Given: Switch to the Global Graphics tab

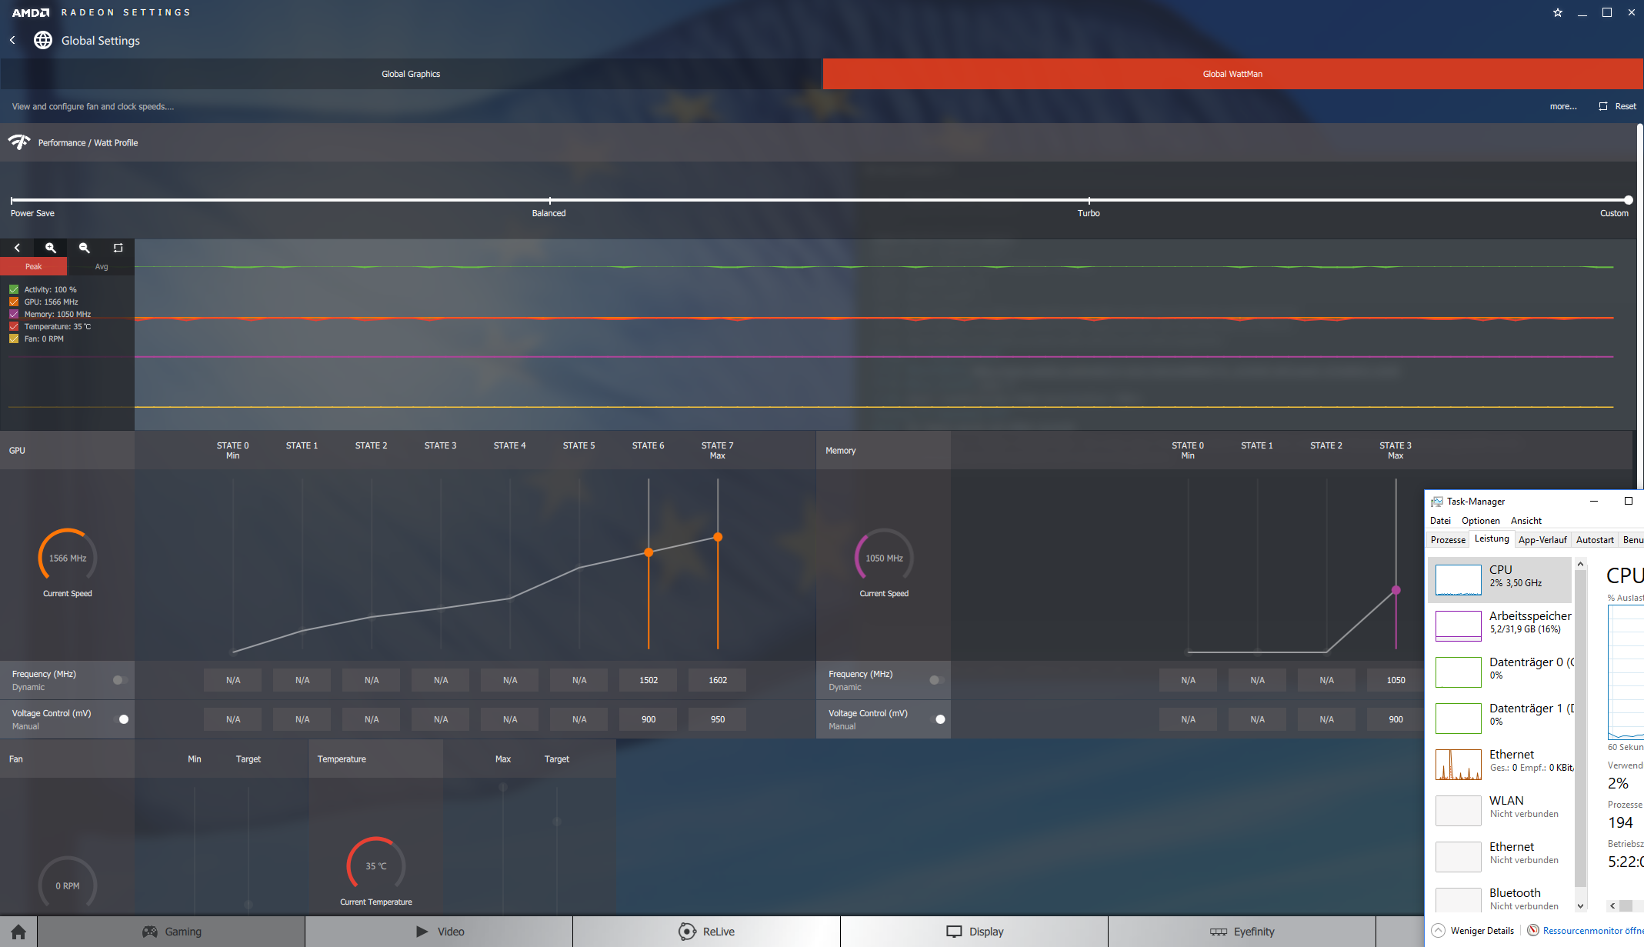Looking at the screenshot, I should tap(411, 74).
